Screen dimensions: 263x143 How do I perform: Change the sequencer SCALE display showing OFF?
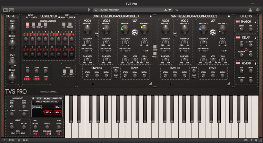coord(37,79)
